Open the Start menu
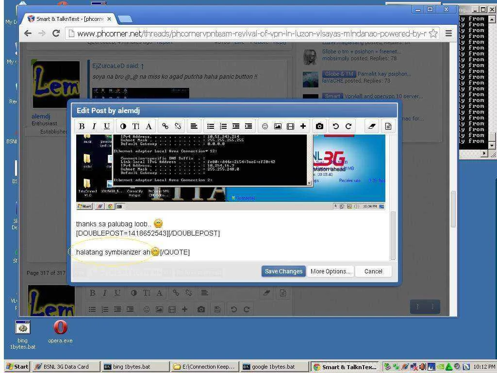 tap(17, 367)
